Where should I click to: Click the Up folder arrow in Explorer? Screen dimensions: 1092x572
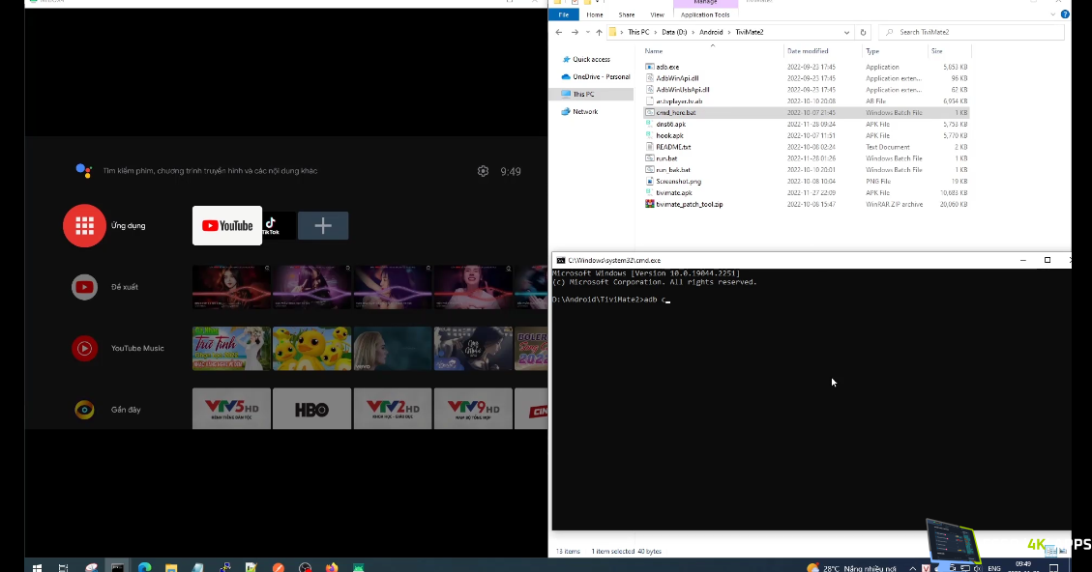[x=598, y=32]
